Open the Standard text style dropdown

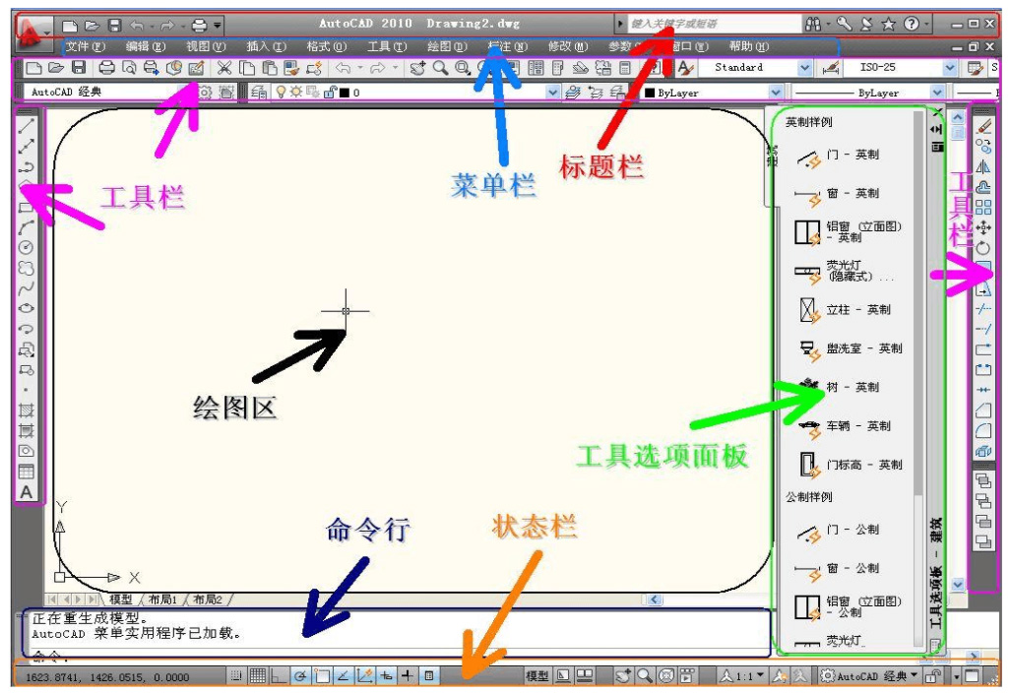805,68
